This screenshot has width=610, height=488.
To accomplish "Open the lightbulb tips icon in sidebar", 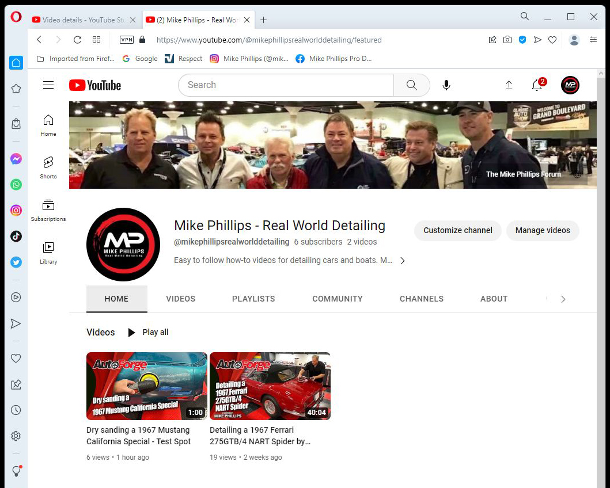I will [16, 471].
